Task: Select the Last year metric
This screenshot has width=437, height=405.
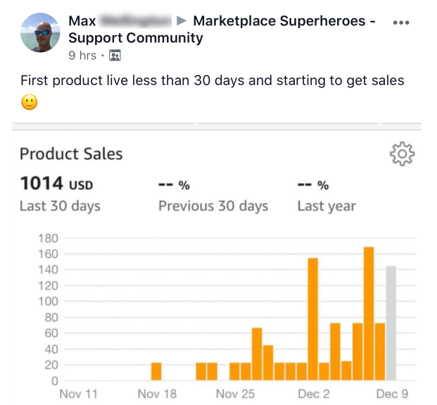Action: [x=327, y=206]
